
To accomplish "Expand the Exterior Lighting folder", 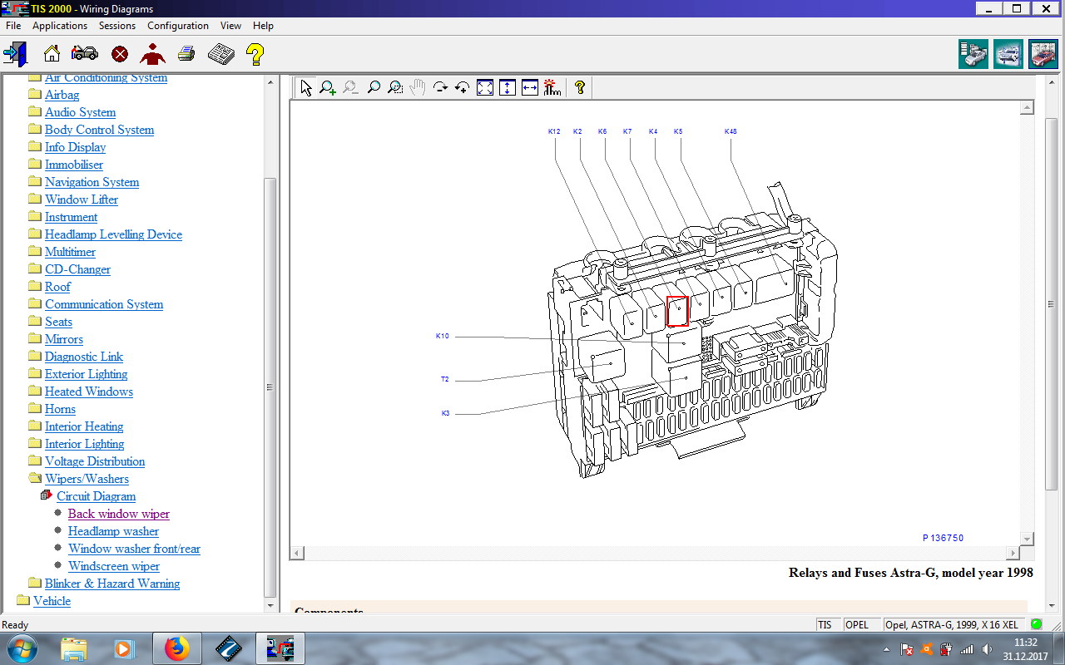I will (x=86, y=374).
